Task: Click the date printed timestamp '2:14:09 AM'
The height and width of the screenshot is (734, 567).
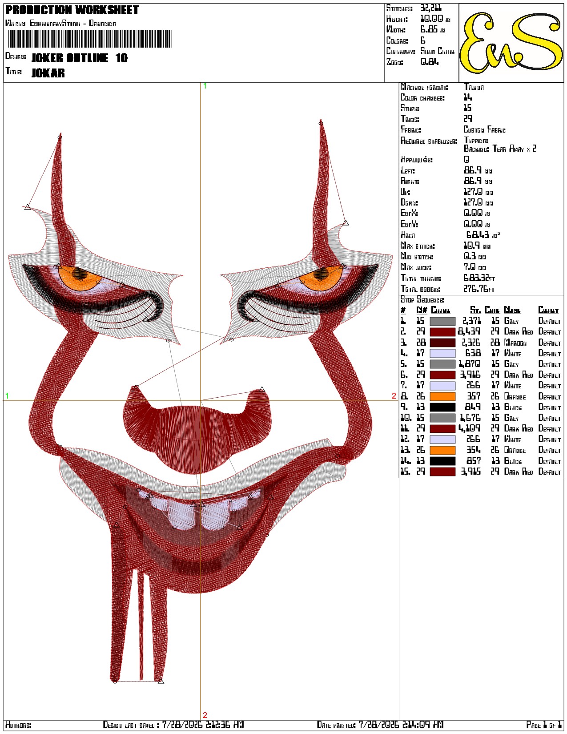Action: pos(424,725)
